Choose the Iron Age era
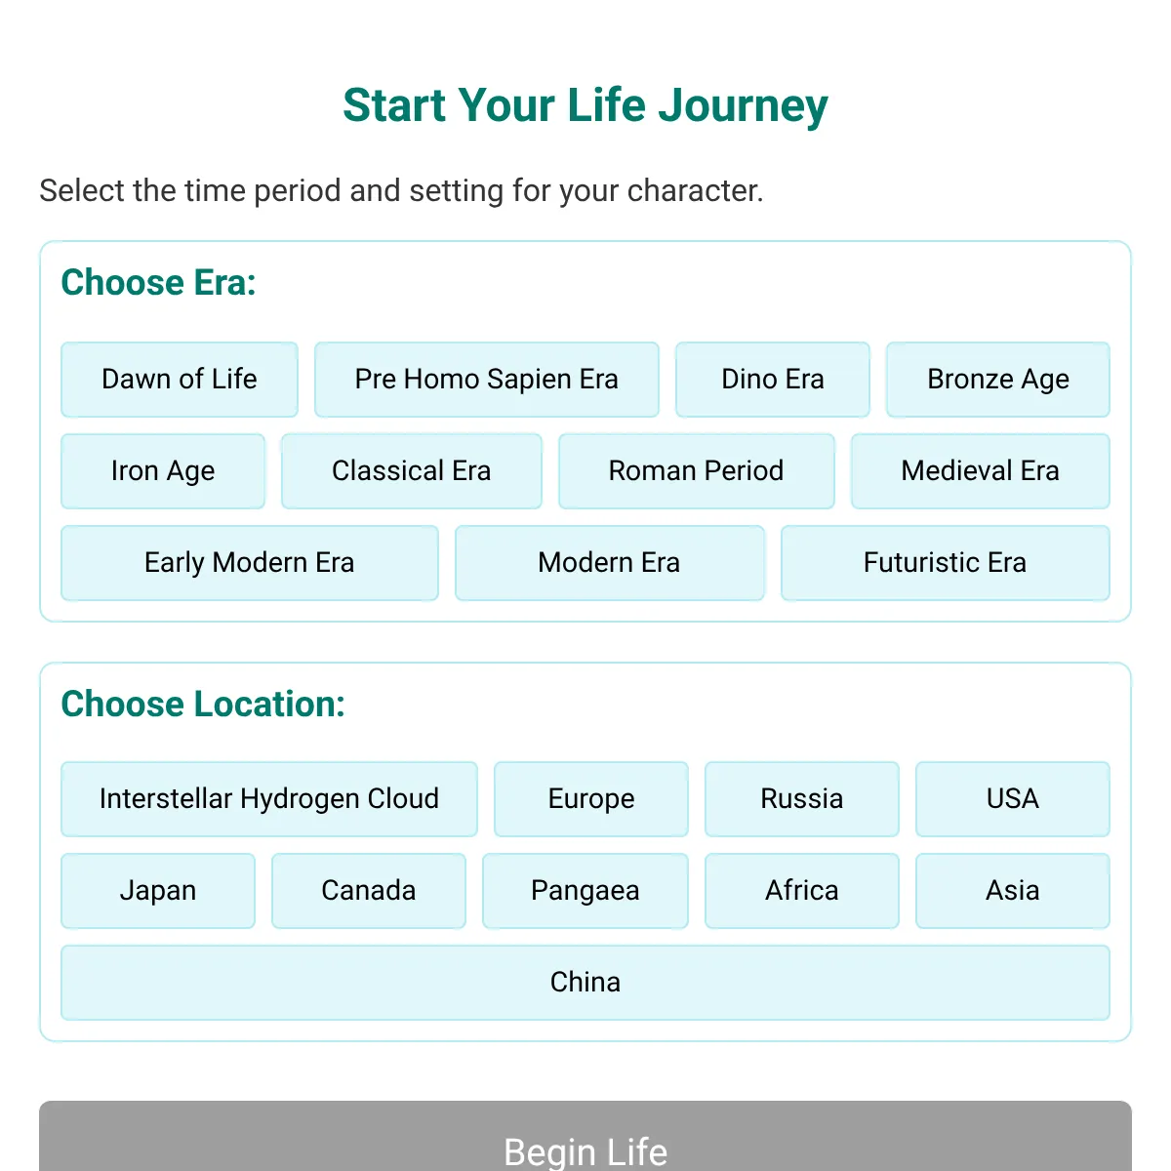This screenshot has height=1171, width=1171. [x=163, y=471]
